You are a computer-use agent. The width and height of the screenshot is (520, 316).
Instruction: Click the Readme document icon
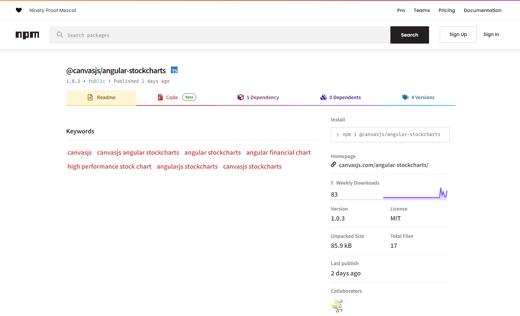90,97
